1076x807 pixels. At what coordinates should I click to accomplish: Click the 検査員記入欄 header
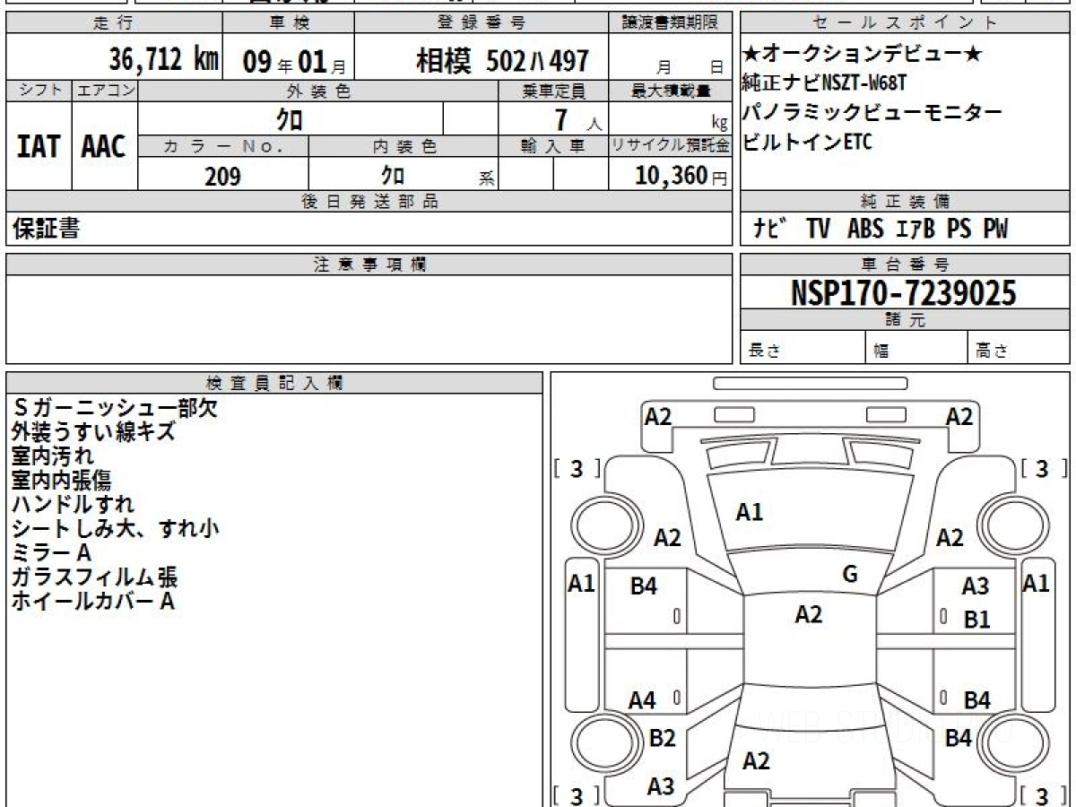click(x=274, y=383)
